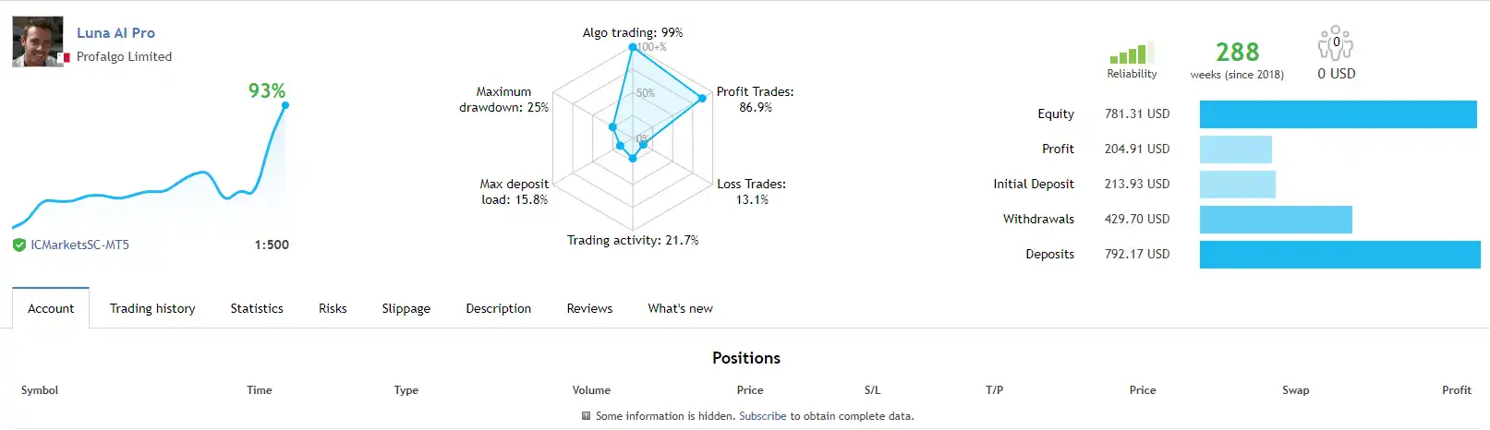Screen dimensions: 1490x430
Task: Click the Subscribe link for complete data
Action: coord(762,416)
